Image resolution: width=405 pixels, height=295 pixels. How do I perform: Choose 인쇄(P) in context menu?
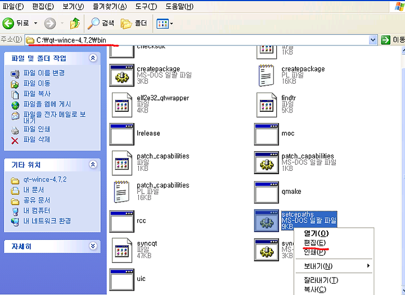click(334, 252)
